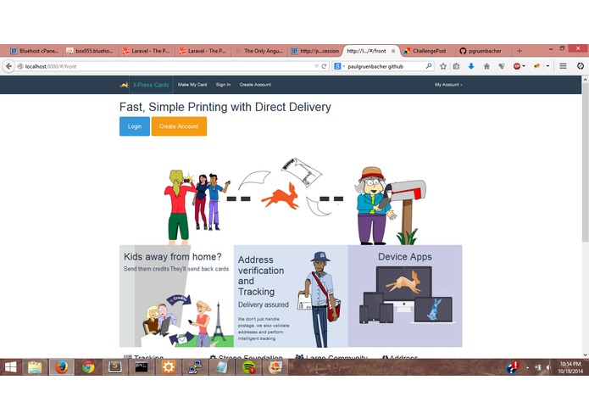Open downloads with the blue arrow icon
The height and width of the screenshot is (419, 589).
coord(471,66)
